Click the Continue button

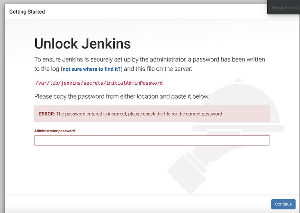click(283, 204)
